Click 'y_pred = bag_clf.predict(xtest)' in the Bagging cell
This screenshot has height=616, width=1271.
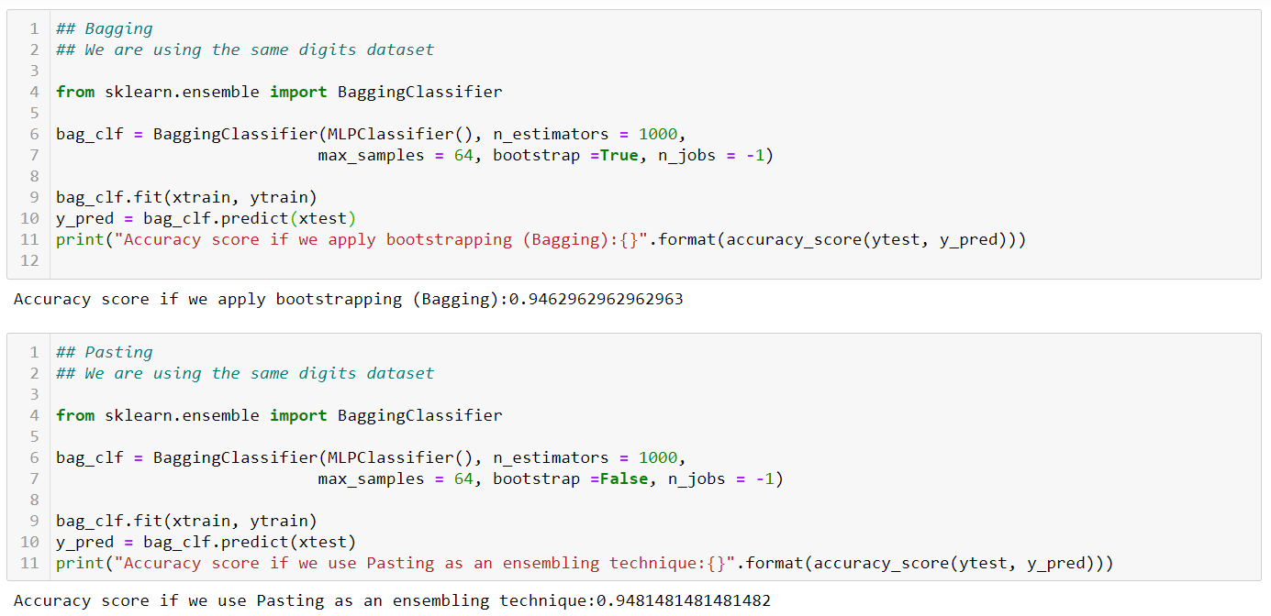(x=206, y=218)
